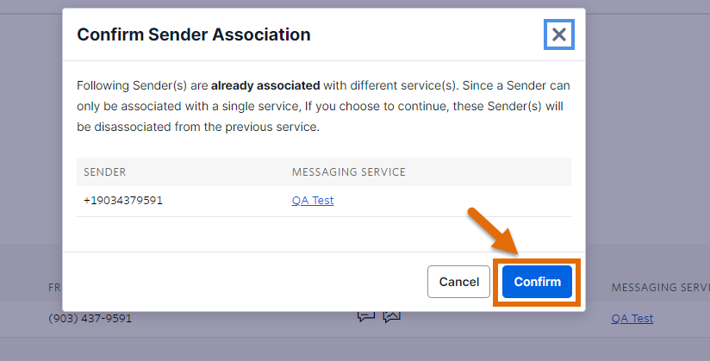Click the orange arrow pointing at Confirm
The height and width of the screenshot is (361, 710).
pyautogui.click(x=494, y=231)
